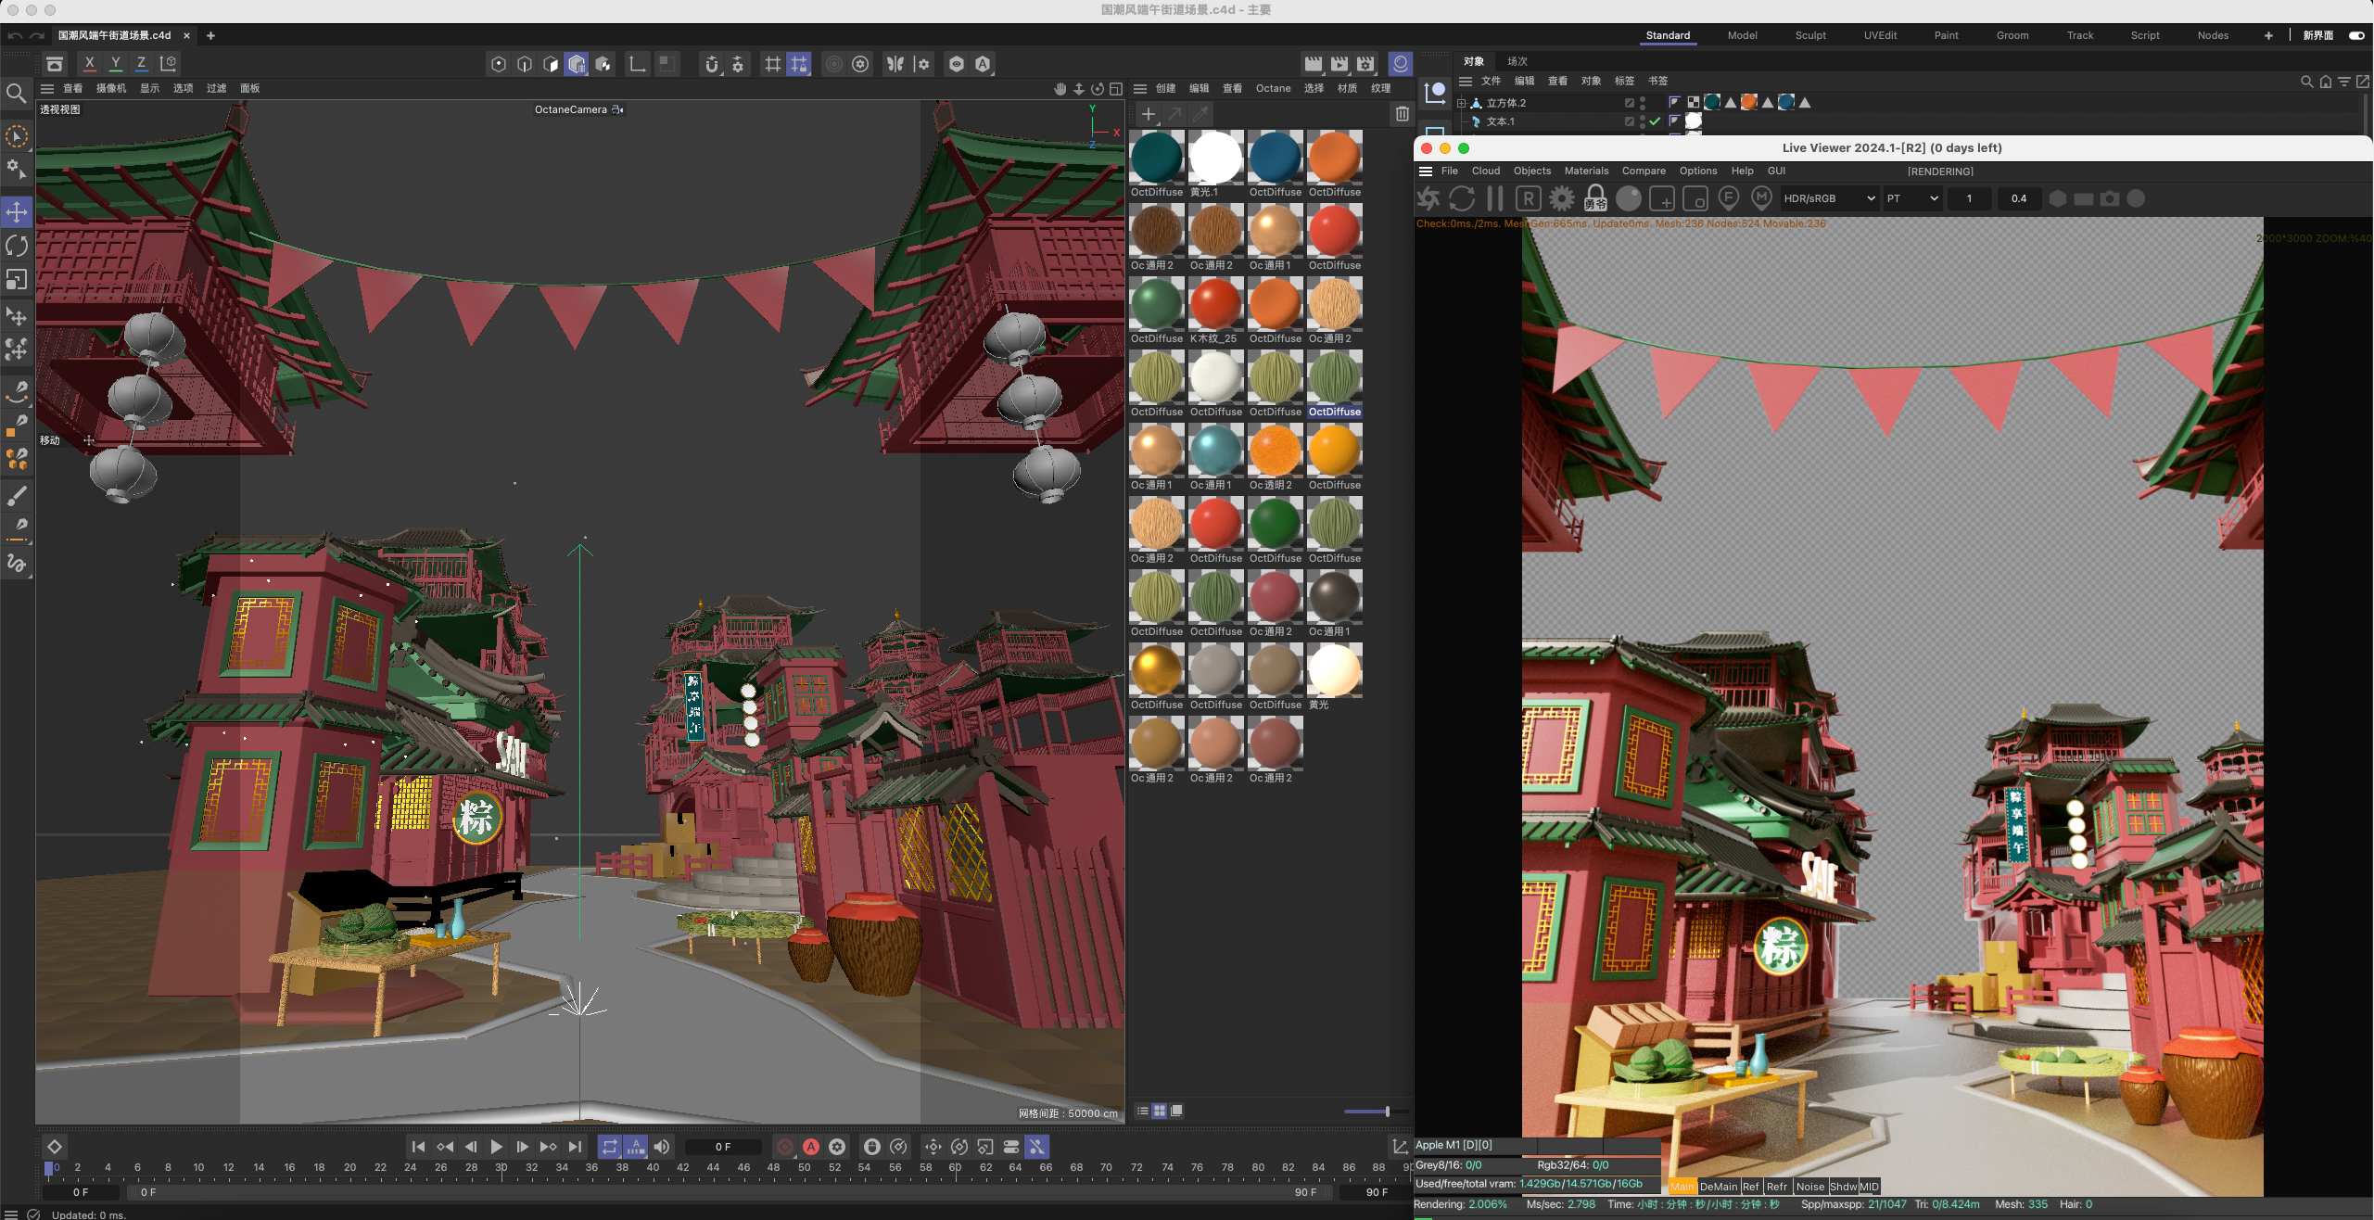2374x1220 pixels.
Task: Expand the 立方体.2 tree item
Action: point(1461,103)
